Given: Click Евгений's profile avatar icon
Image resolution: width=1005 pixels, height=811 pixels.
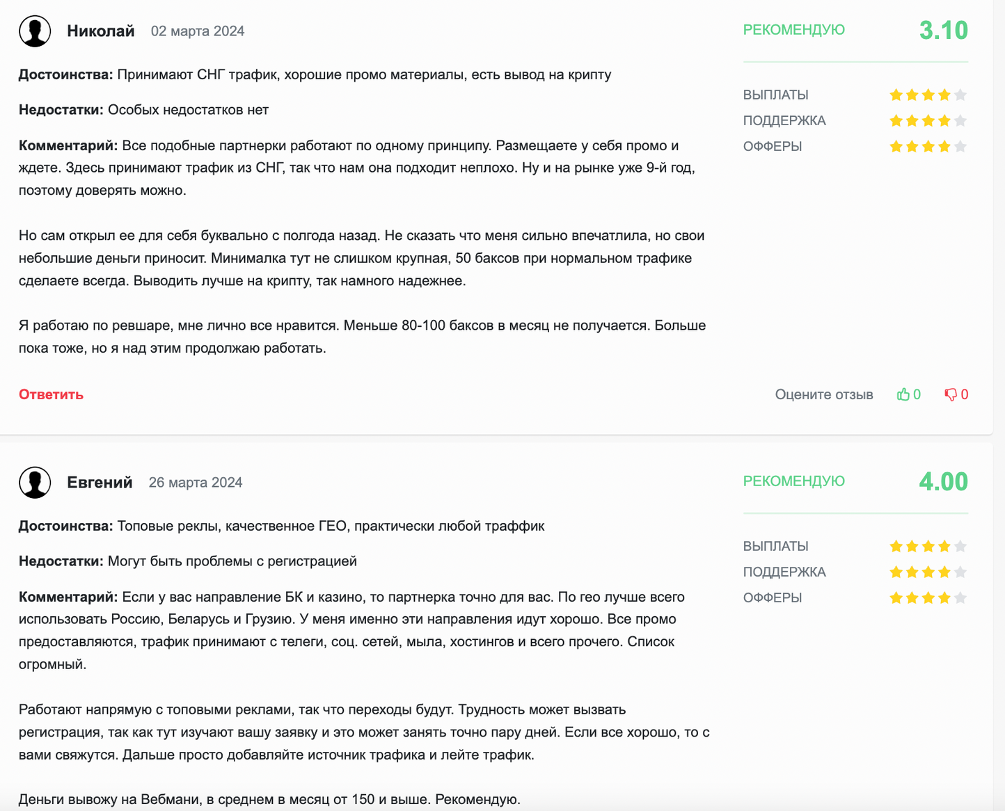Looking at the screenshot, I should (x=35, y=482).
